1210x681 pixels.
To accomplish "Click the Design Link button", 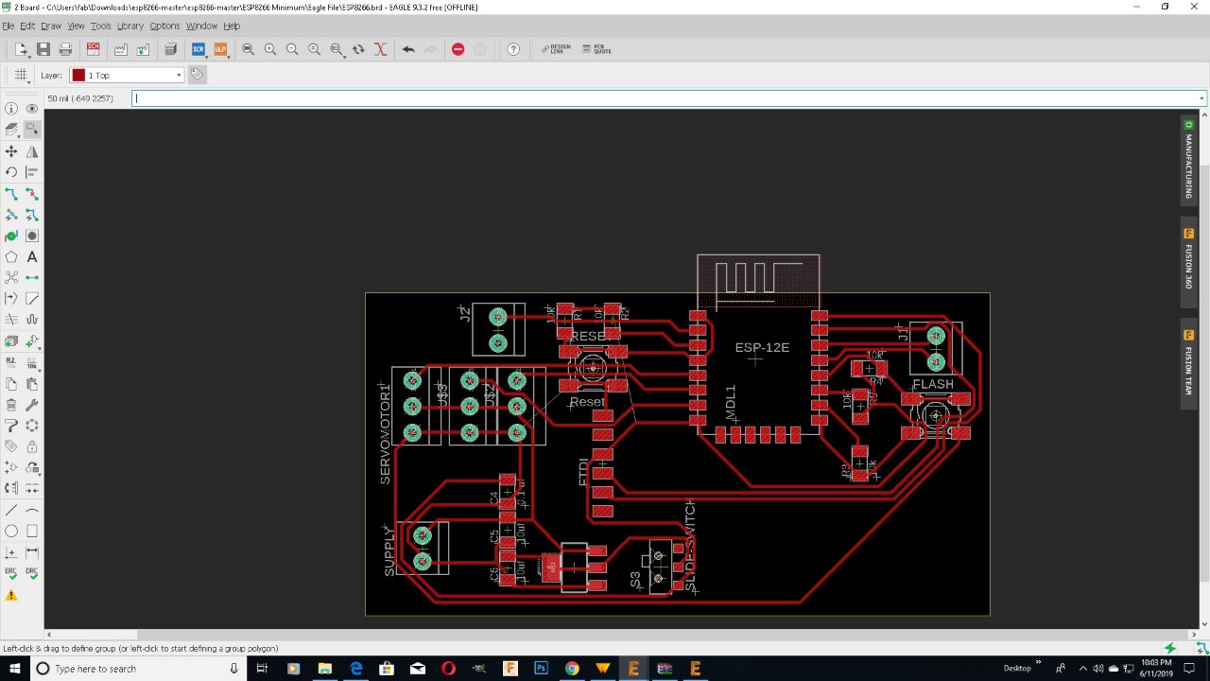I will click(x=556, y=49).
